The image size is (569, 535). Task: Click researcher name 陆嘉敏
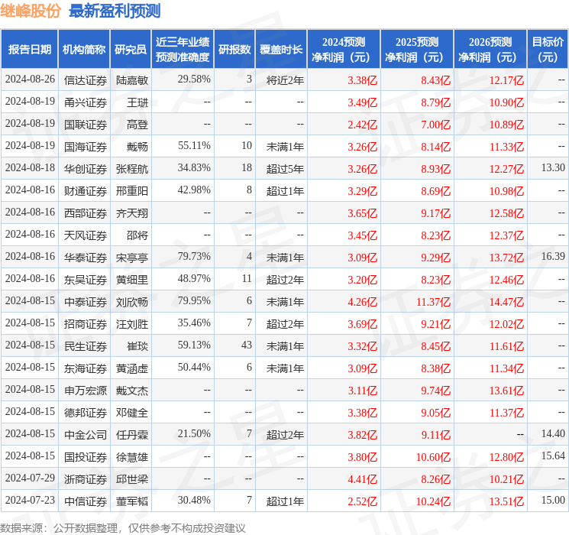point(132,80)
